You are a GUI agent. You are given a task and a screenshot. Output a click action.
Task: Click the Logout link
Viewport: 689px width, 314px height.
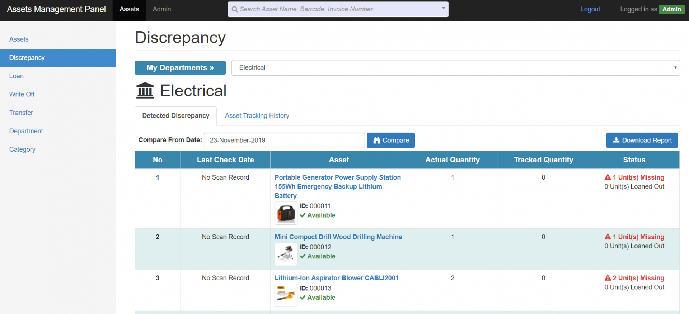pyautogui.click(x=590, y=9)
